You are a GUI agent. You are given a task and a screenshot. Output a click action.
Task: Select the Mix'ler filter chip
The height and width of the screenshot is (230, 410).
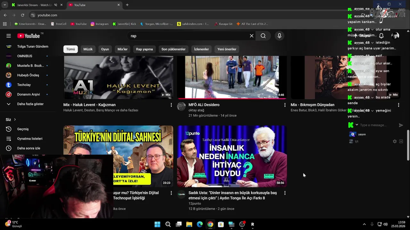tap(123, 49)
